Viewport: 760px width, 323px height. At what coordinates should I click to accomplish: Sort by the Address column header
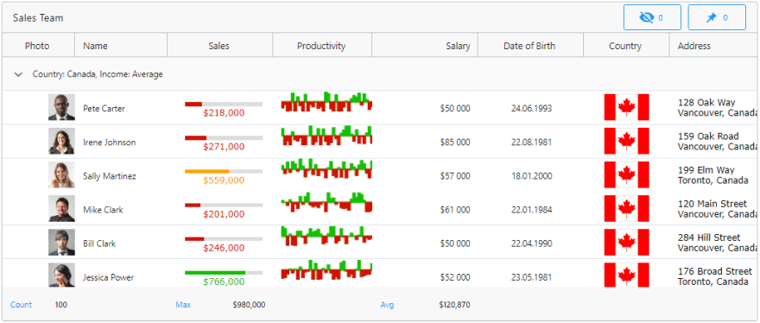714,46
